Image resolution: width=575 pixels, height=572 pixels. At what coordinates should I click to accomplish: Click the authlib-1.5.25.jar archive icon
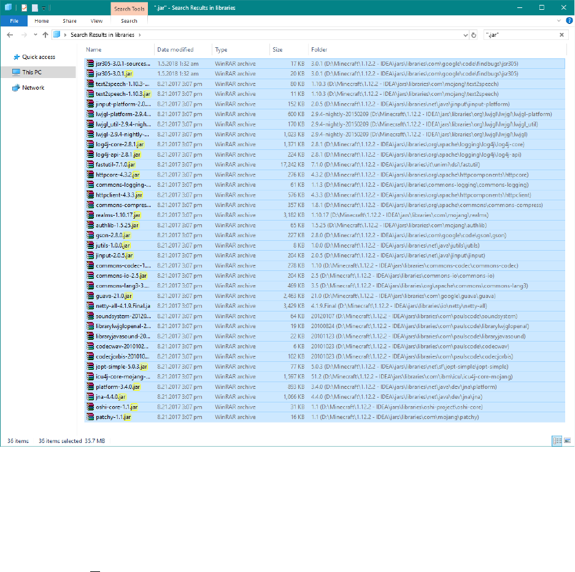pos(90,225)
